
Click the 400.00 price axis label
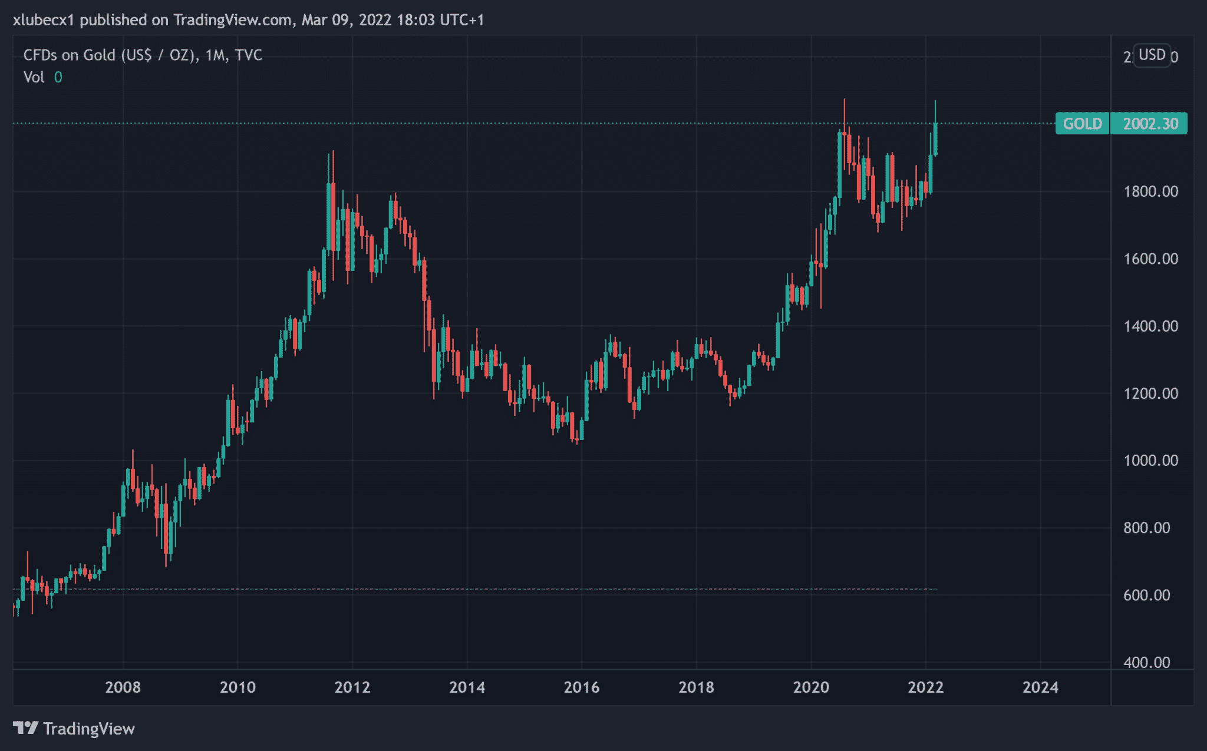coord(1146,663)
